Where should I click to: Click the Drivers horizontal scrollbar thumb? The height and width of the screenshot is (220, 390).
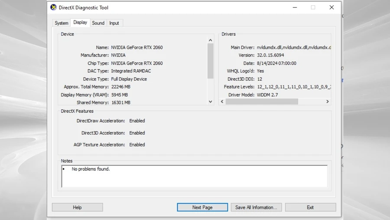click(x=262, y=102)
